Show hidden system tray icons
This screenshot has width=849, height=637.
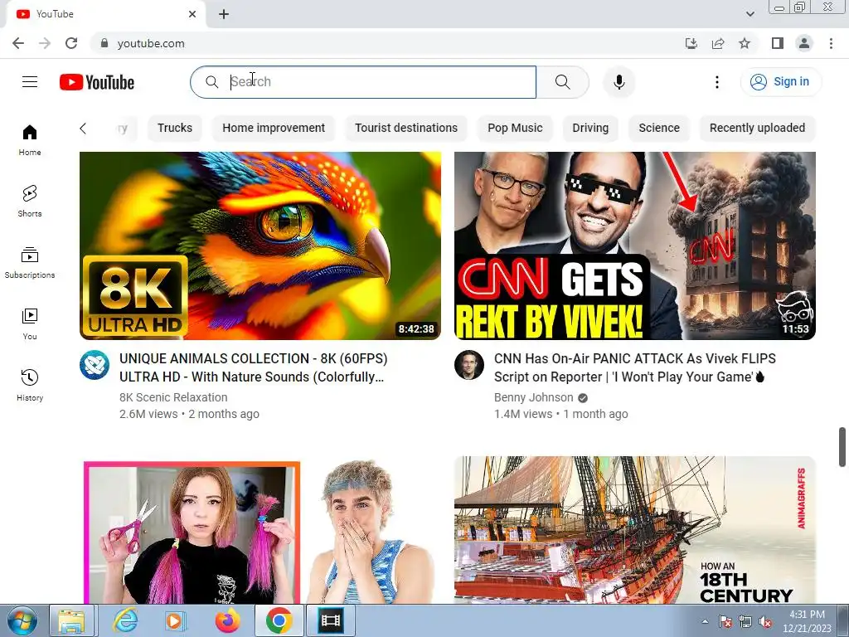click(x=705, y=621)
